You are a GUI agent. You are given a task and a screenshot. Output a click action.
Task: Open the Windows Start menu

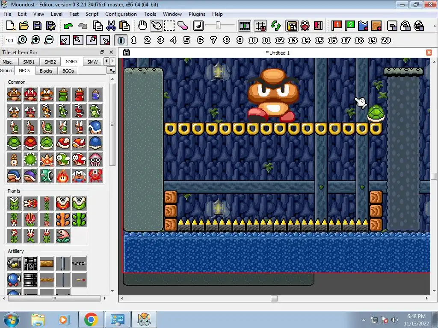tap(12, 319)
